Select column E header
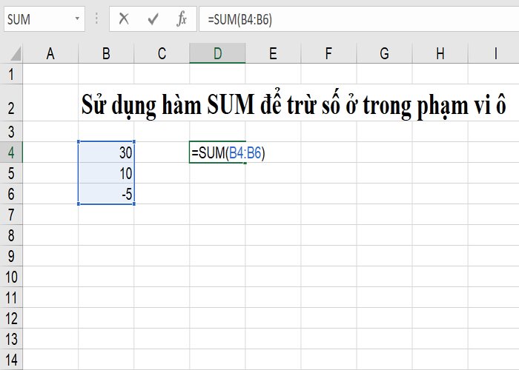Screen dimensions: 519x370 [273, 53]
